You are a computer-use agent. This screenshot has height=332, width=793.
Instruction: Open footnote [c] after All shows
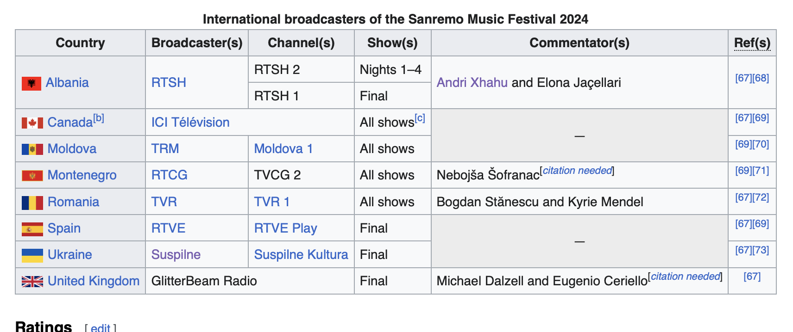tap(420, 118)
